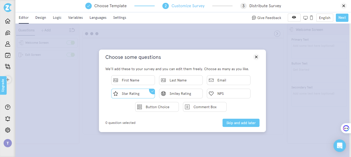Open desktop preview mode

(x=305, y=17)
